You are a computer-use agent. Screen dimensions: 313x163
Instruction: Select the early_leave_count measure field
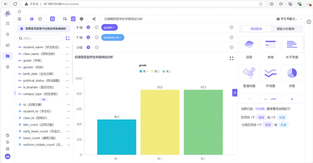pyautogui.click(x=43, y=131)
